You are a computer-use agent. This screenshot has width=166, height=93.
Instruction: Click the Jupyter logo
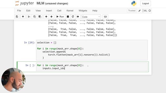pyautogui.click(x=24, y=3)
